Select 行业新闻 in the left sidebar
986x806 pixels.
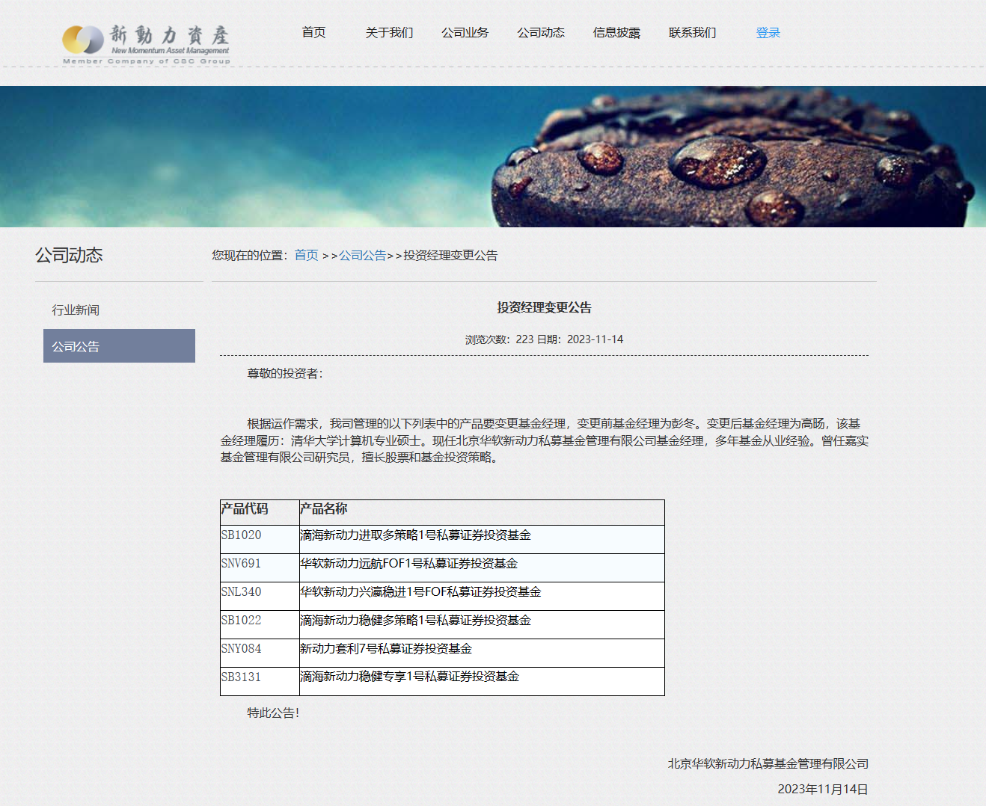coord(76,310)
